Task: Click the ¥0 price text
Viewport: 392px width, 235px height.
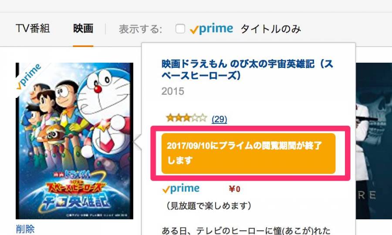Action: 234,189
